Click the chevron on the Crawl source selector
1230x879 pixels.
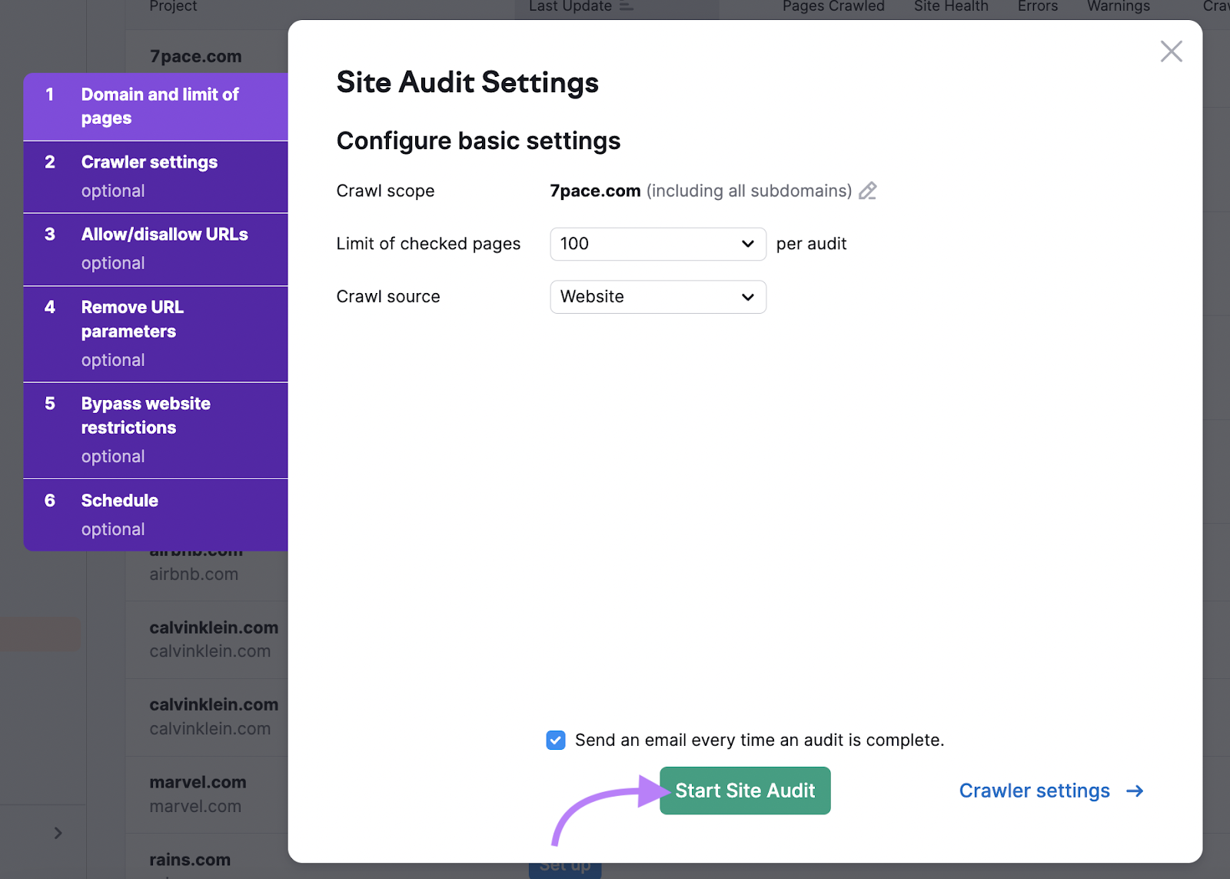[746, 297]
